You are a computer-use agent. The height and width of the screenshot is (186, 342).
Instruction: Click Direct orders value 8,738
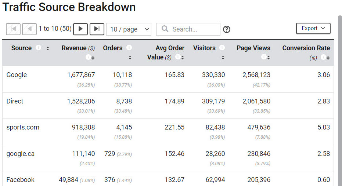[124, 101]
